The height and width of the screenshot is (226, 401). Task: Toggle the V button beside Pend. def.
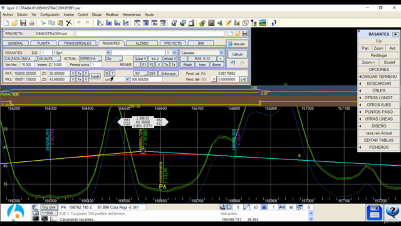click(214, 80)
